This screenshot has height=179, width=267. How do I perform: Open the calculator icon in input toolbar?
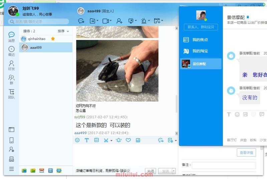point(138,140)
